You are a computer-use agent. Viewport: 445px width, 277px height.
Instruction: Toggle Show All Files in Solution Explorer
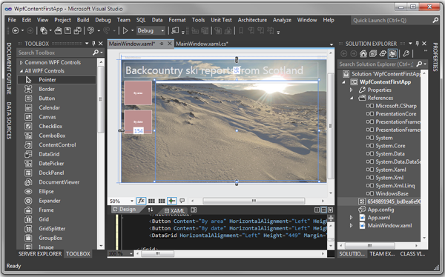[x=393, y=53]
